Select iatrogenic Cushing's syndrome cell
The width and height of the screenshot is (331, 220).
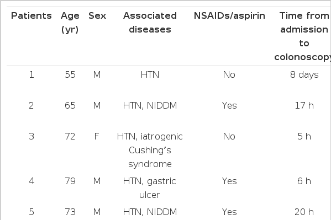tap(150, 150)
